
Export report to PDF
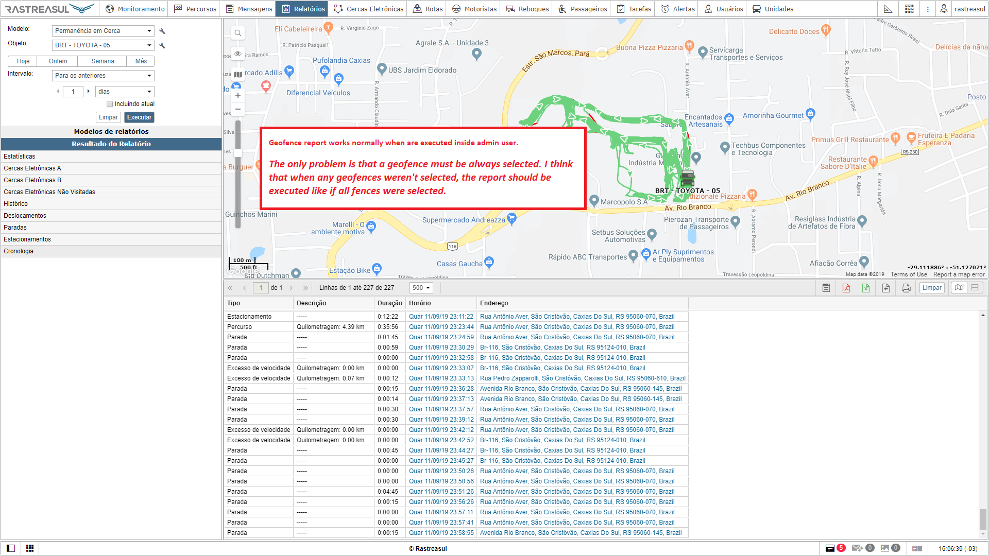pos(846,288)
